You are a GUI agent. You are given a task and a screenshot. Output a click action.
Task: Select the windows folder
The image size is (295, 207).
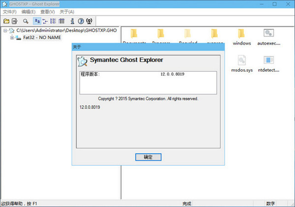tap(241, 35)
